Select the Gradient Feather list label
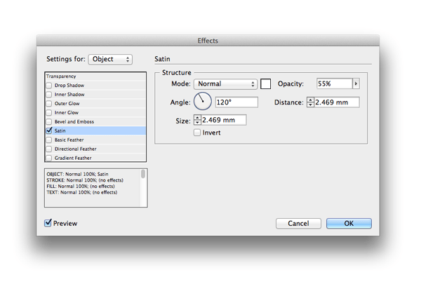This screenshot has width=421, height=284. click(73, 158)
